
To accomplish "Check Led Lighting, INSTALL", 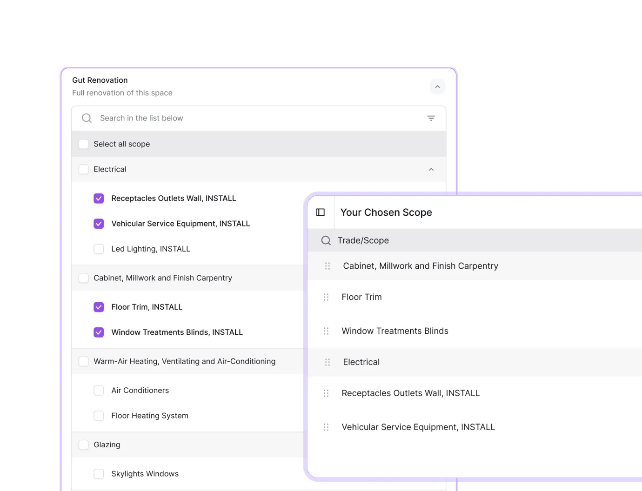I will [99, 249].
